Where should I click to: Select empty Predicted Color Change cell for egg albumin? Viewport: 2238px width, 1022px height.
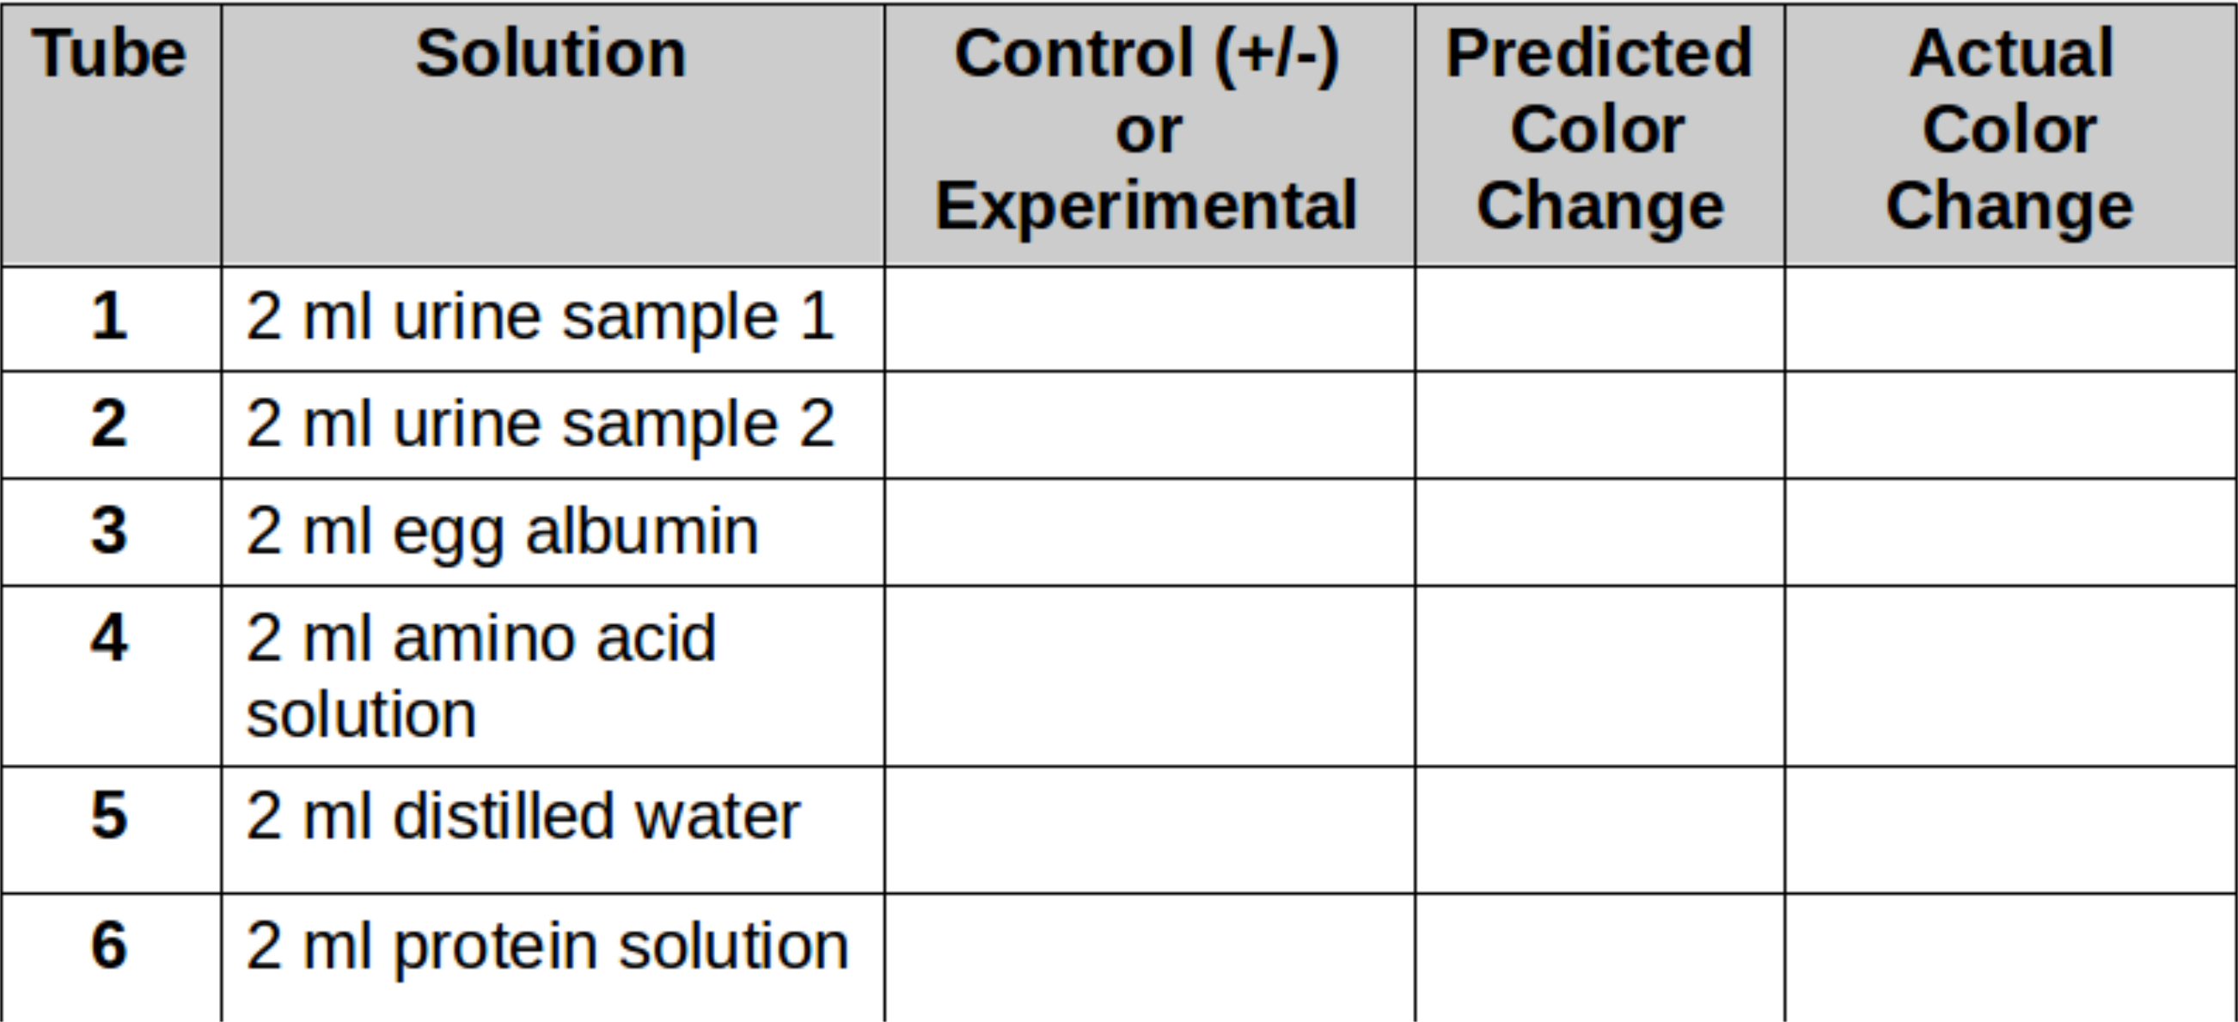(1599, 532)
